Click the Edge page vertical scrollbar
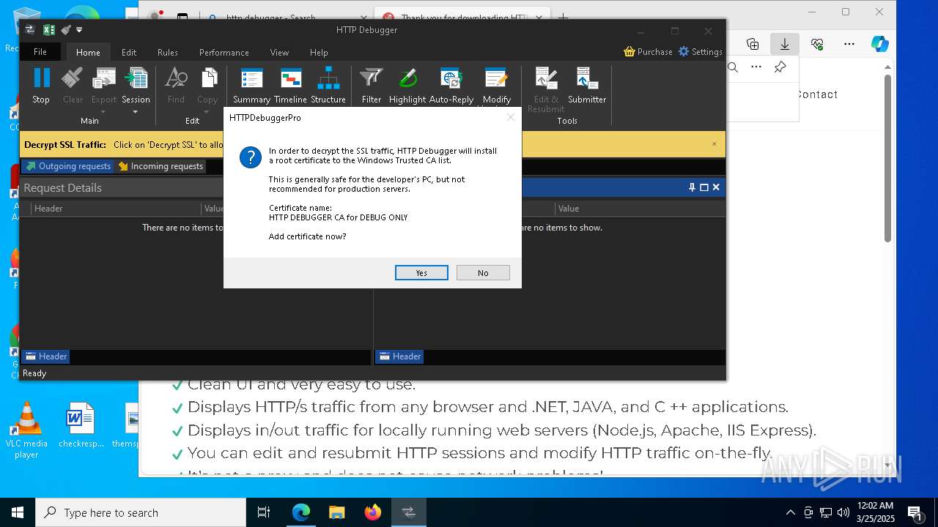Viewport: 938px width, 527px height. coord(887,157)
